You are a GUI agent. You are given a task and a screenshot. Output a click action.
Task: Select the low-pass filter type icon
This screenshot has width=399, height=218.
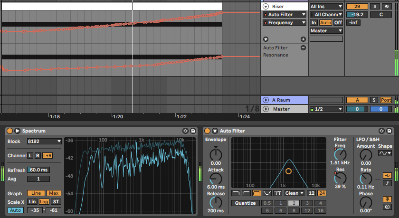point(236,193)
